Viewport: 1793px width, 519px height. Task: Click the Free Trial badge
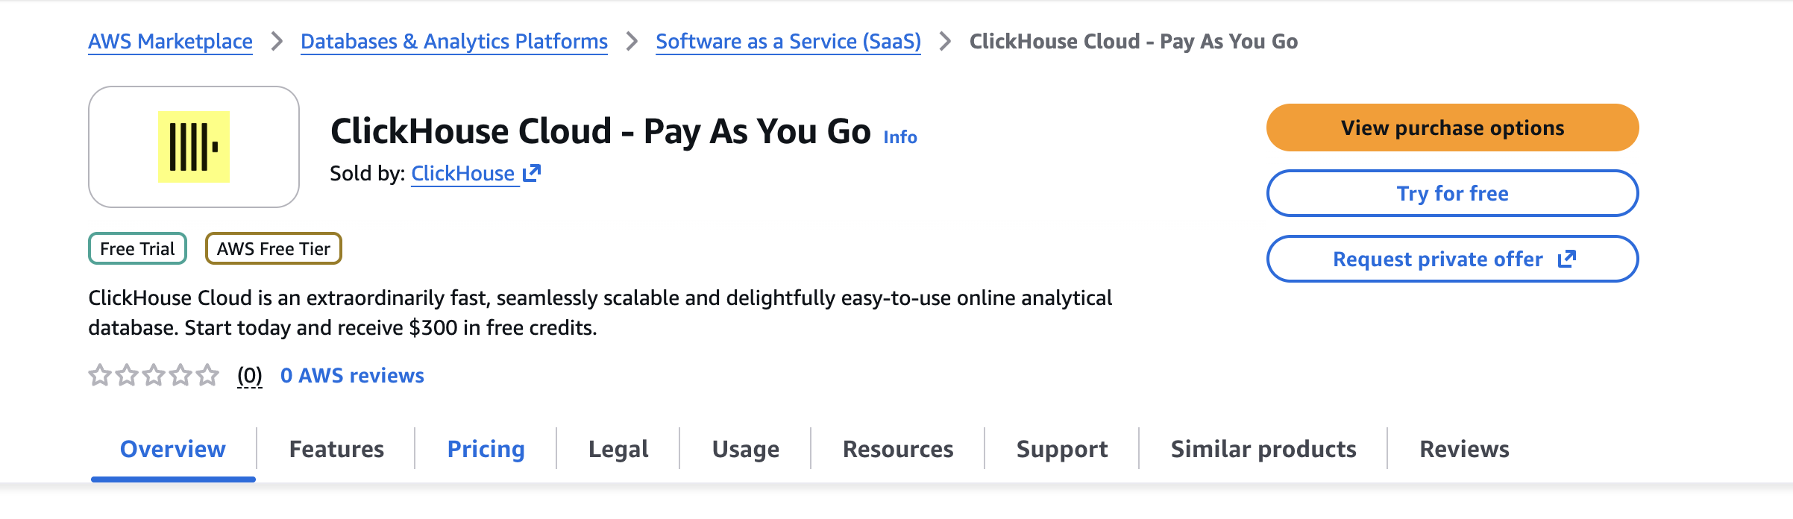tap(137, 248)
